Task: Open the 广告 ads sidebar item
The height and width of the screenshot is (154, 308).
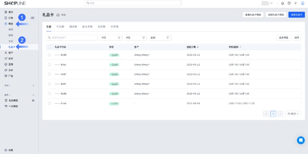Action: point(11,76)
